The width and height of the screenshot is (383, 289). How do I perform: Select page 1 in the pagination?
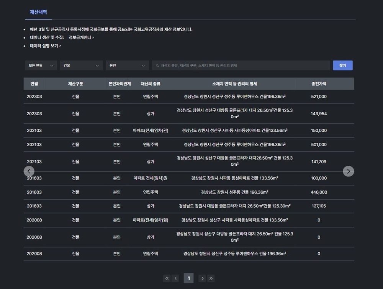click(x=188, y=278)
